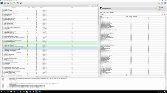
Task: Open the Install Mod archive icon
Action: click(5, 3)
